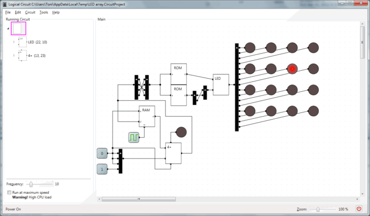This screenshot has width=370, height=216.
Task: Select the LED circuit block
Action: click(x=221, y=84)
